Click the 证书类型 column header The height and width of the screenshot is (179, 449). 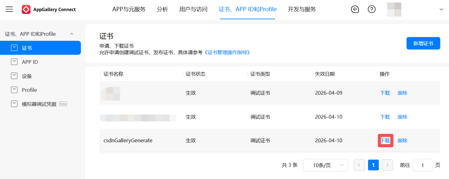260,74
